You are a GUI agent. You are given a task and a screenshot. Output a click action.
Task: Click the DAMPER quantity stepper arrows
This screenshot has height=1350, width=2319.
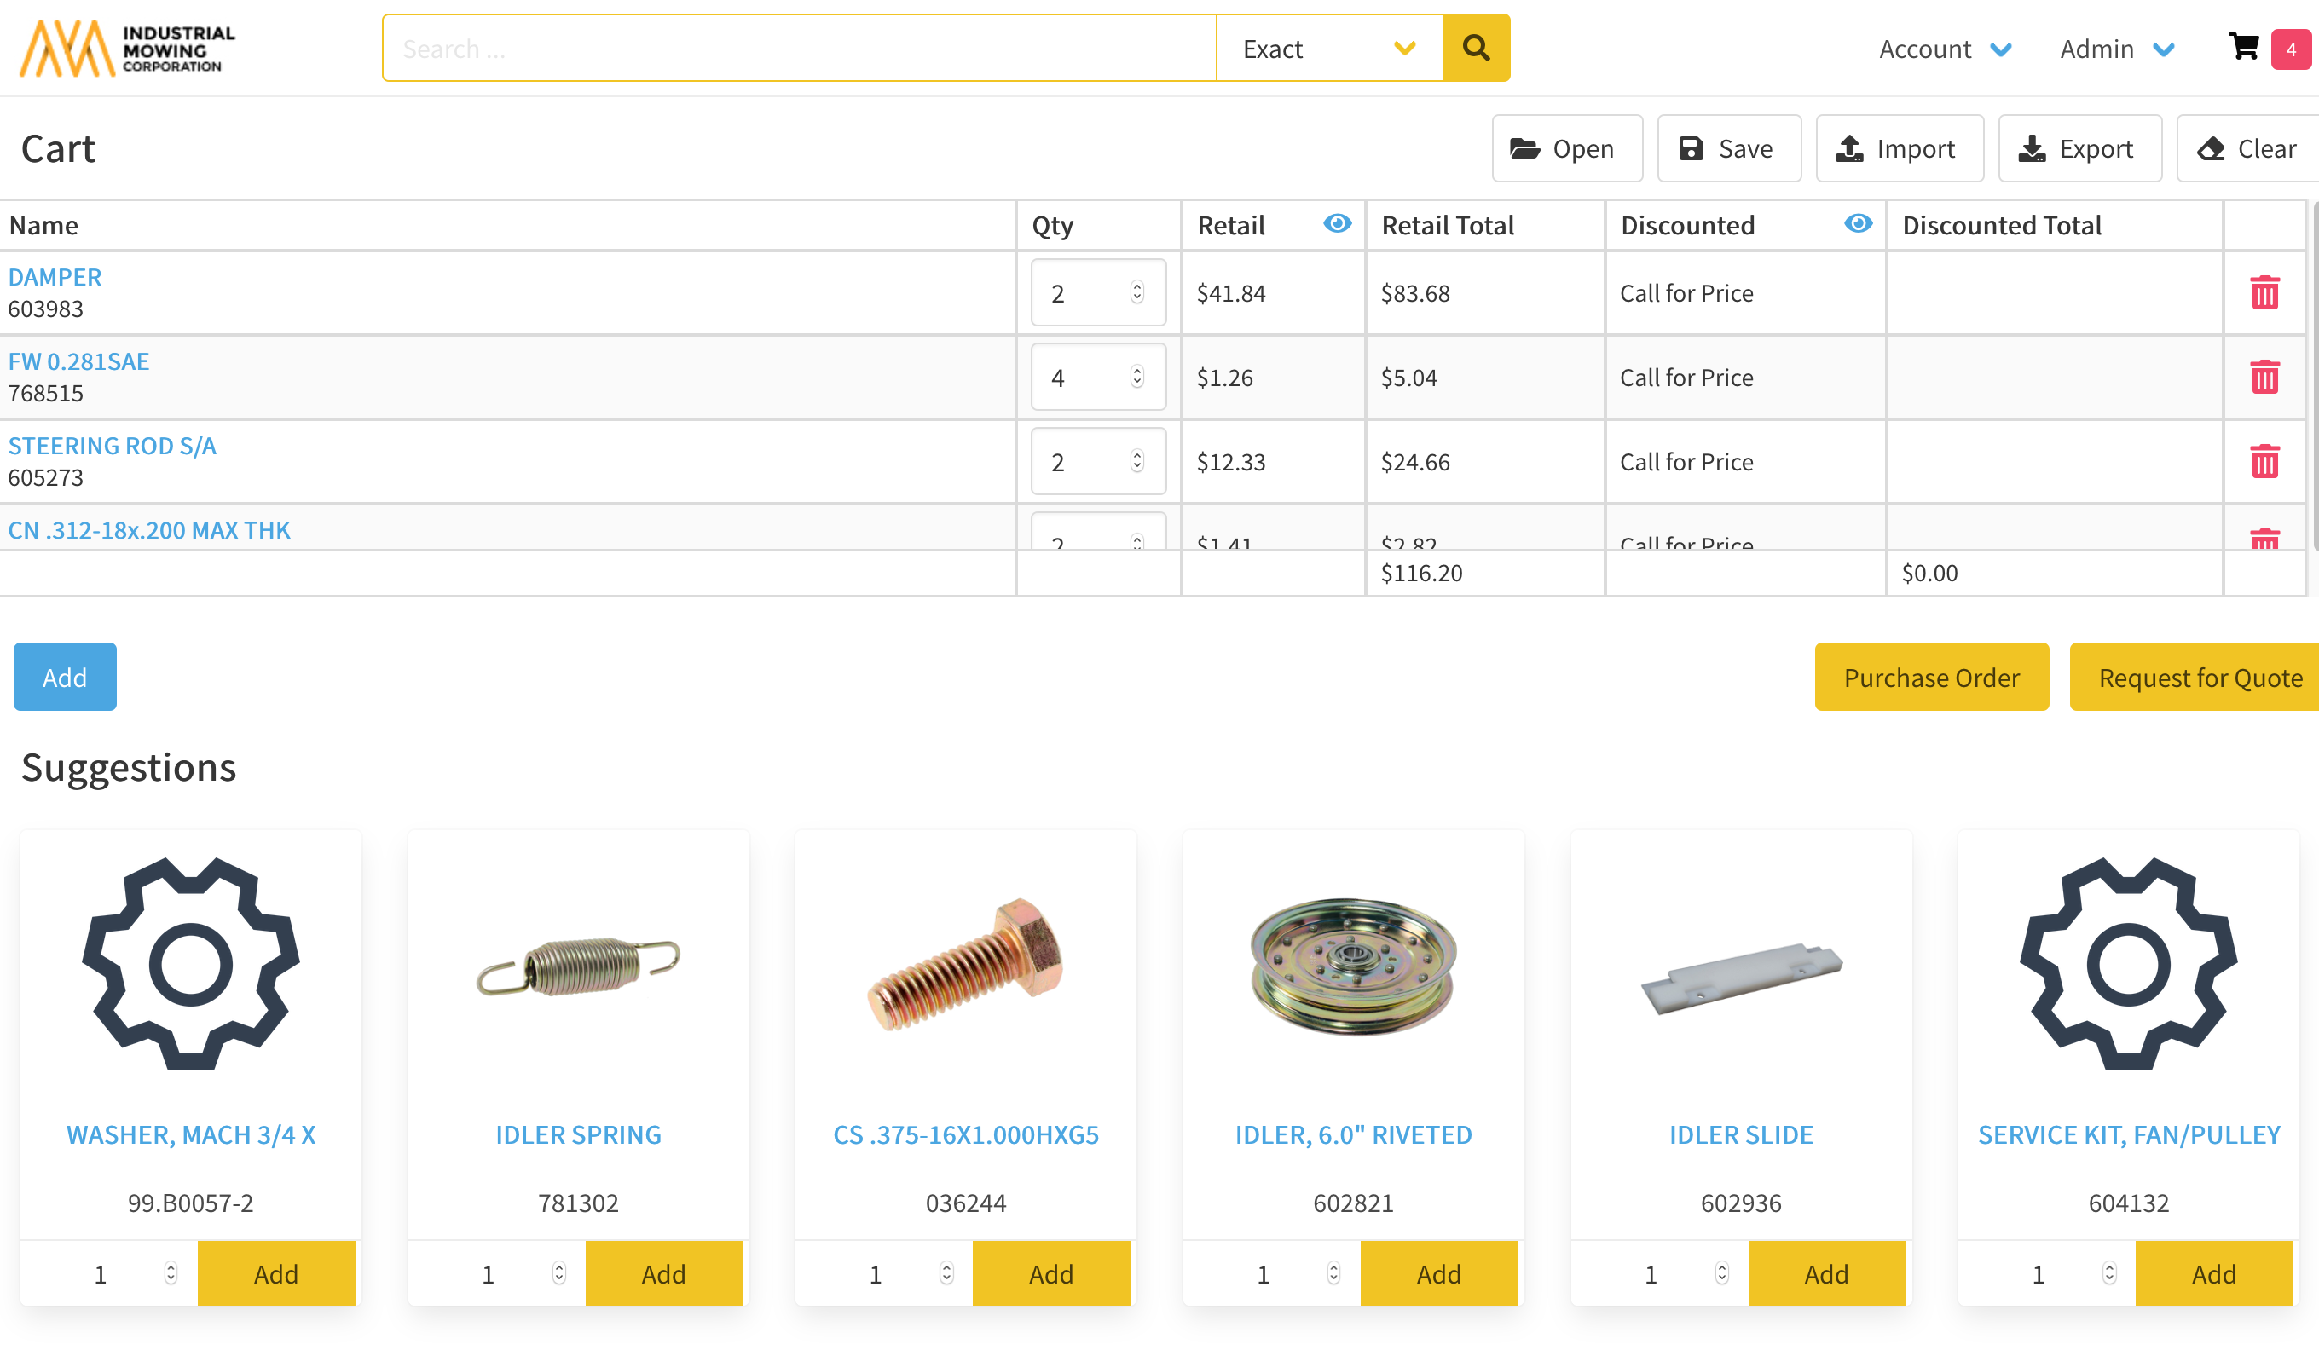click(x=1137, y=292)
